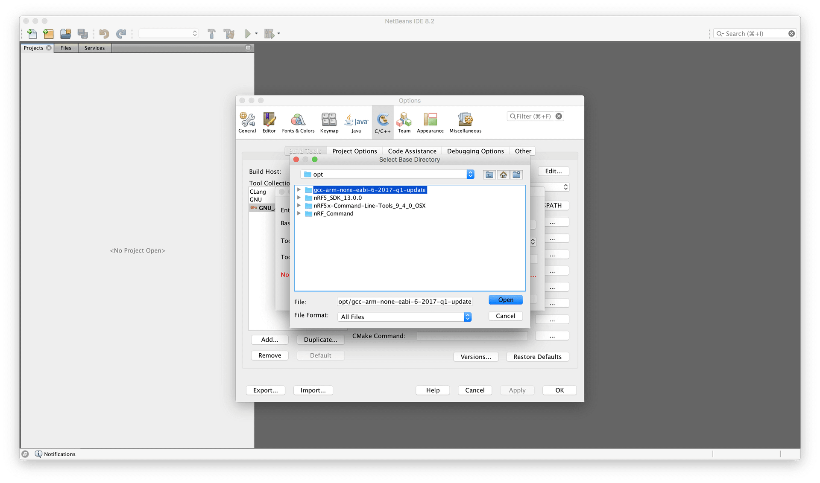
Task: Open the Java options category
Action: click(x=356, y=123)
